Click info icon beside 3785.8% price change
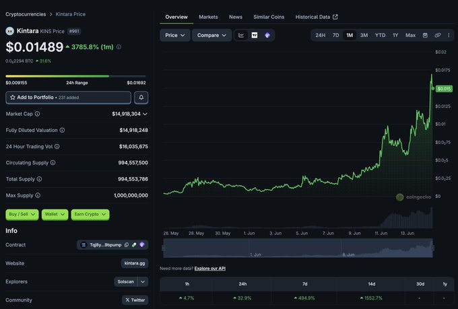The height and width of the screenshot is (309, 458). 119,47
